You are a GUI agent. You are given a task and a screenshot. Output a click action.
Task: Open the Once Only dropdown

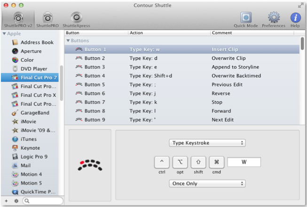tap(207, 184)
